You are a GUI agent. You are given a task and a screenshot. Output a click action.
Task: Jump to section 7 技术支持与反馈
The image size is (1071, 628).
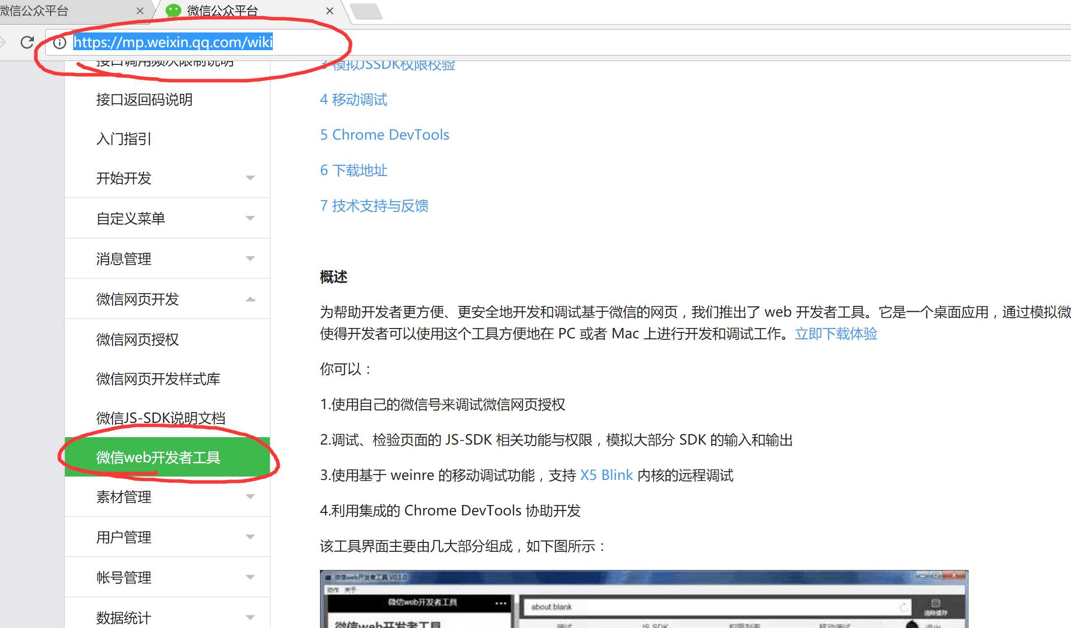point(374,206)
